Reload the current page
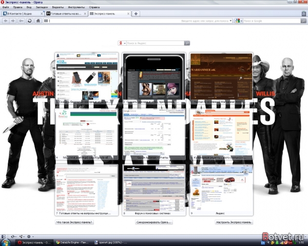Screen dimensions: 308x246 (30, 21)
